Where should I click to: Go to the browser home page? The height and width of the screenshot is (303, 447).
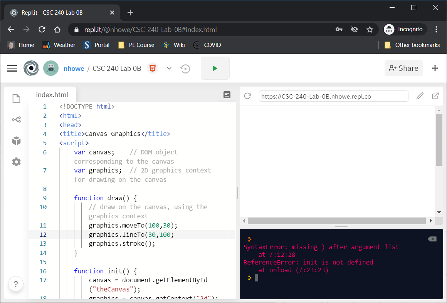(57, 29)
